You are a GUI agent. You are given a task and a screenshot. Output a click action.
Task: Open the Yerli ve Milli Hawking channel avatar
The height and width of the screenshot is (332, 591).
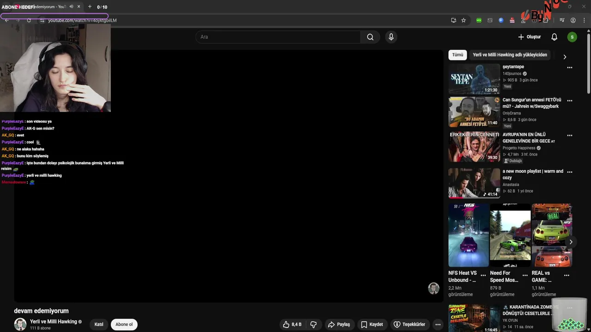(20, 324)
